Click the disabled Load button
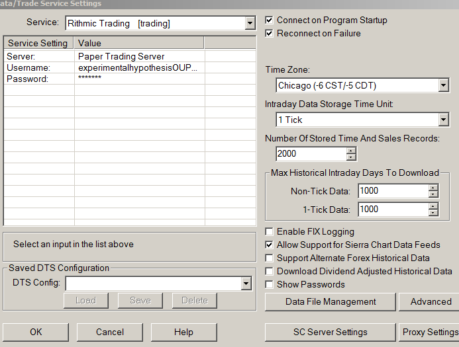The width and height of the screenshot is (459, 347). pyautogui.click(x=85, y=301)
